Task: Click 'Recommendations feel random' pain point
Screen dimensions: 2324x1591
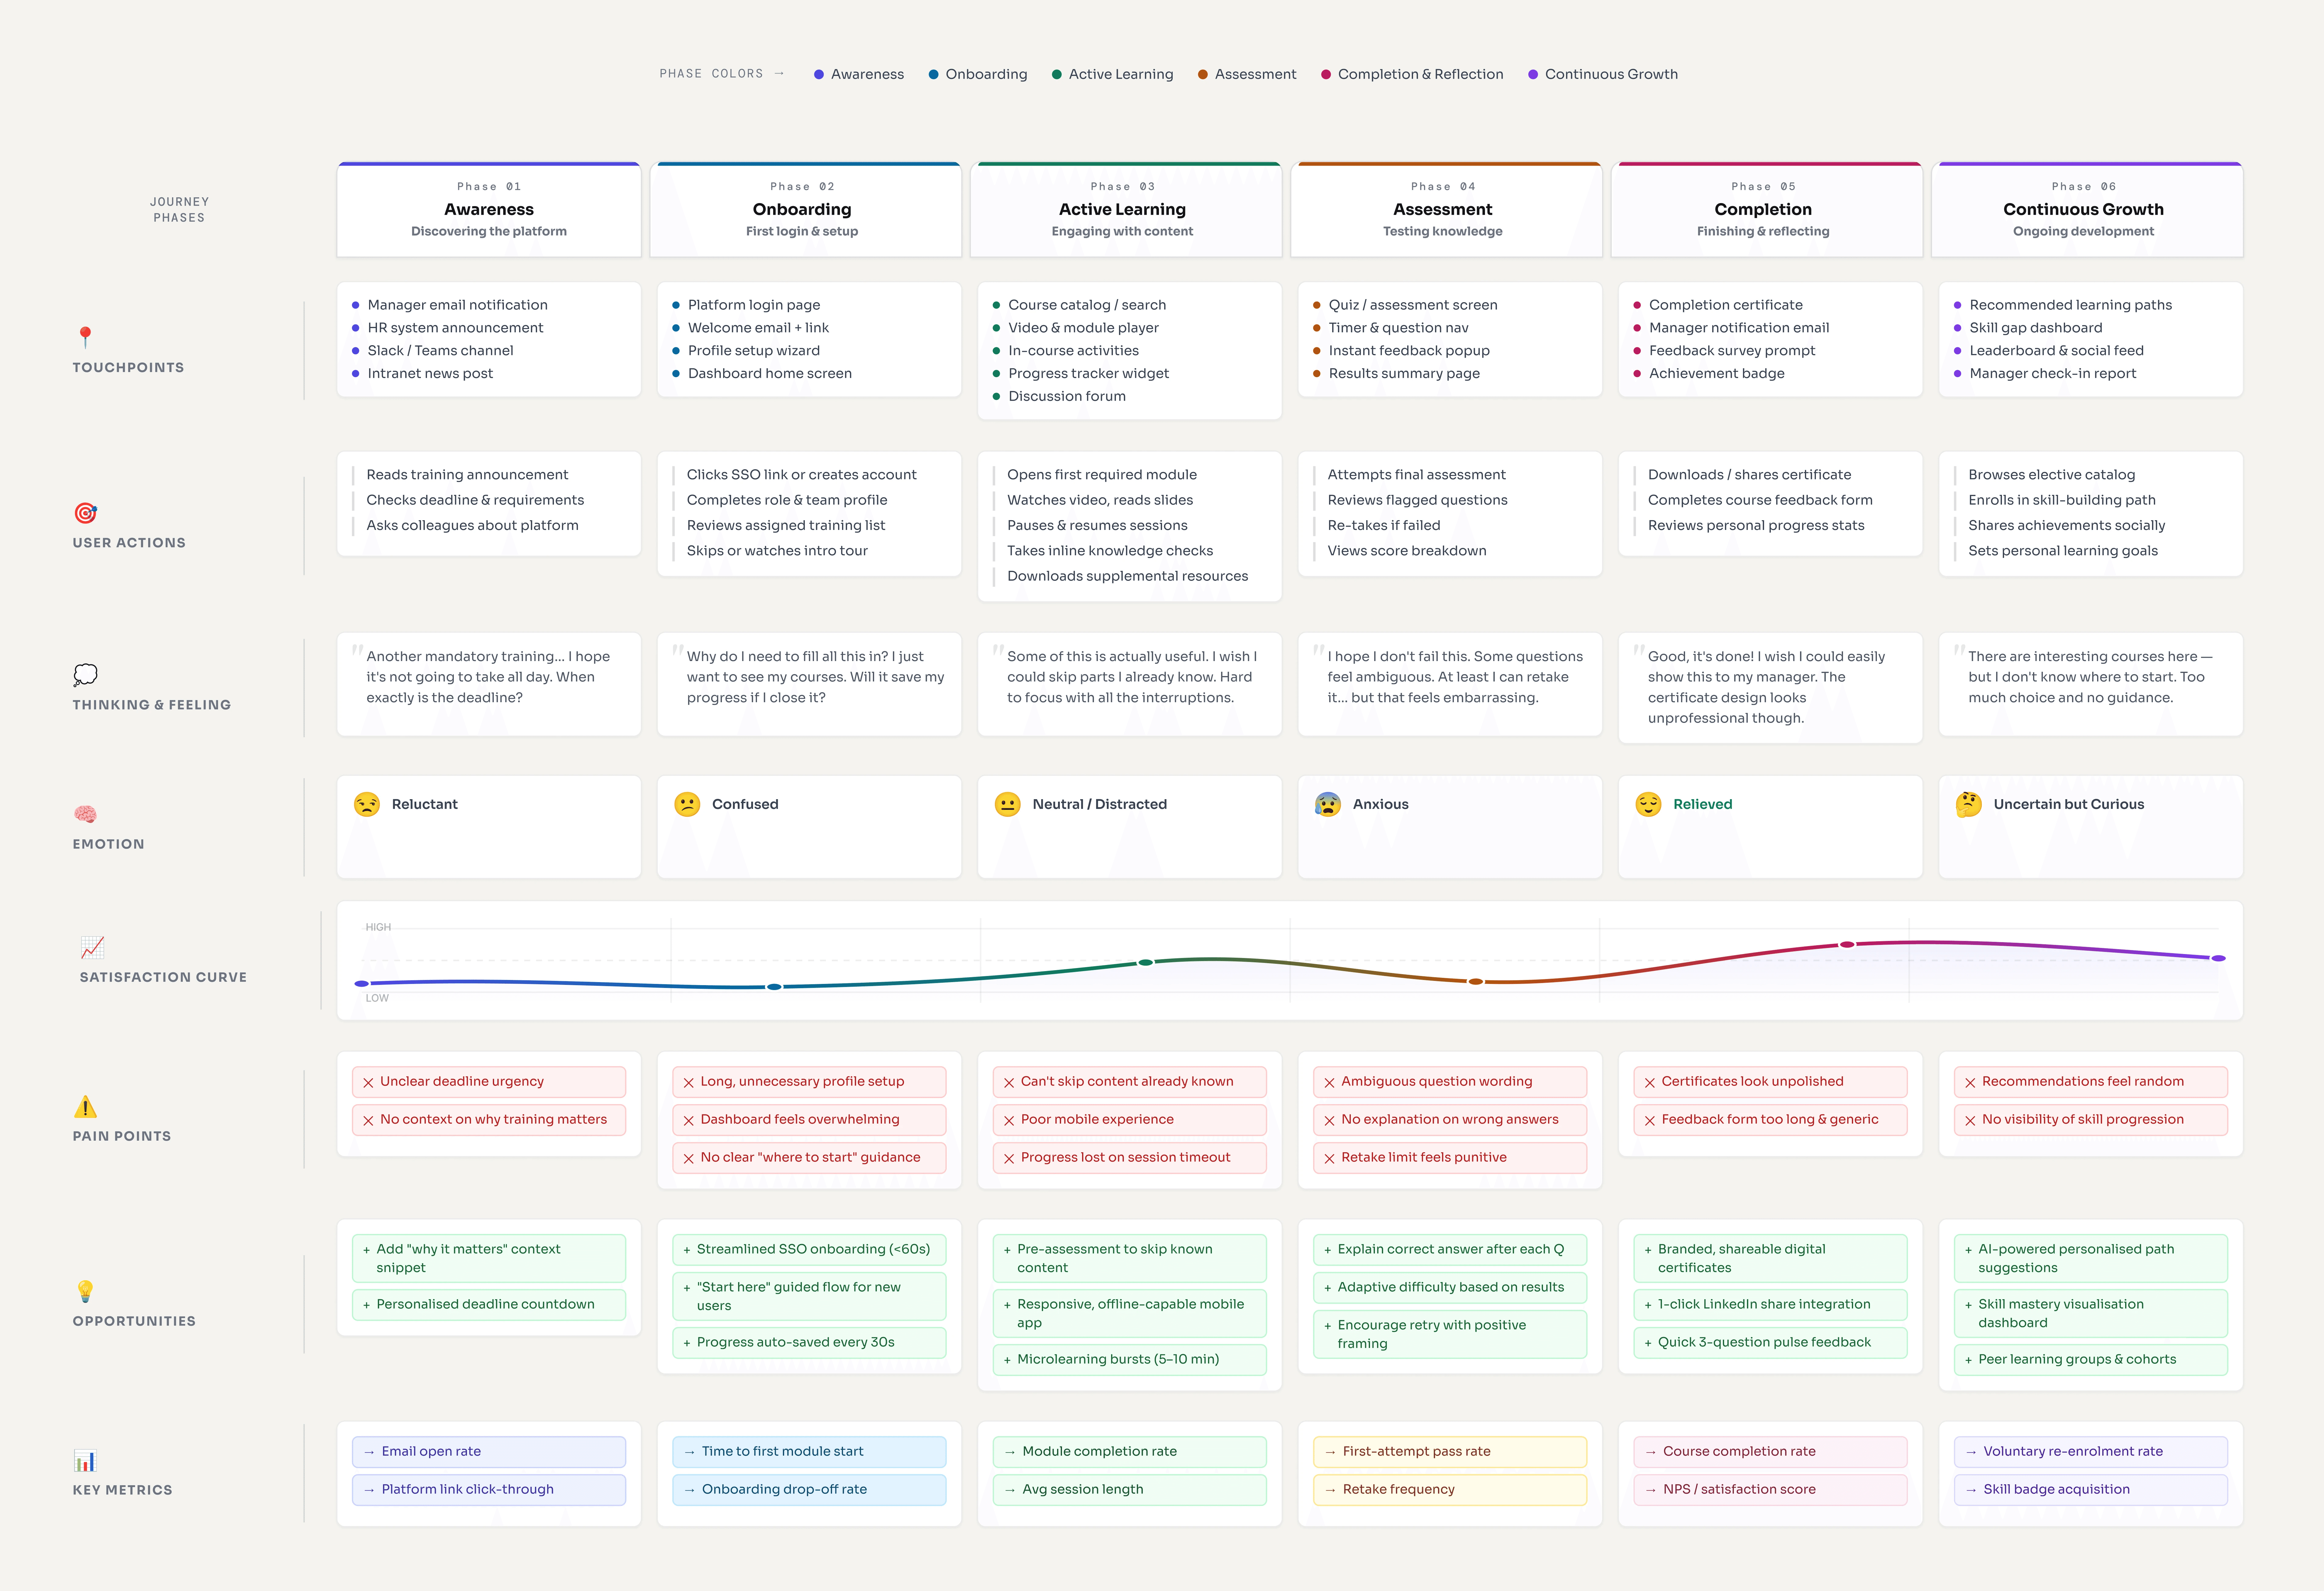Action: (x=2090, y=1081)
